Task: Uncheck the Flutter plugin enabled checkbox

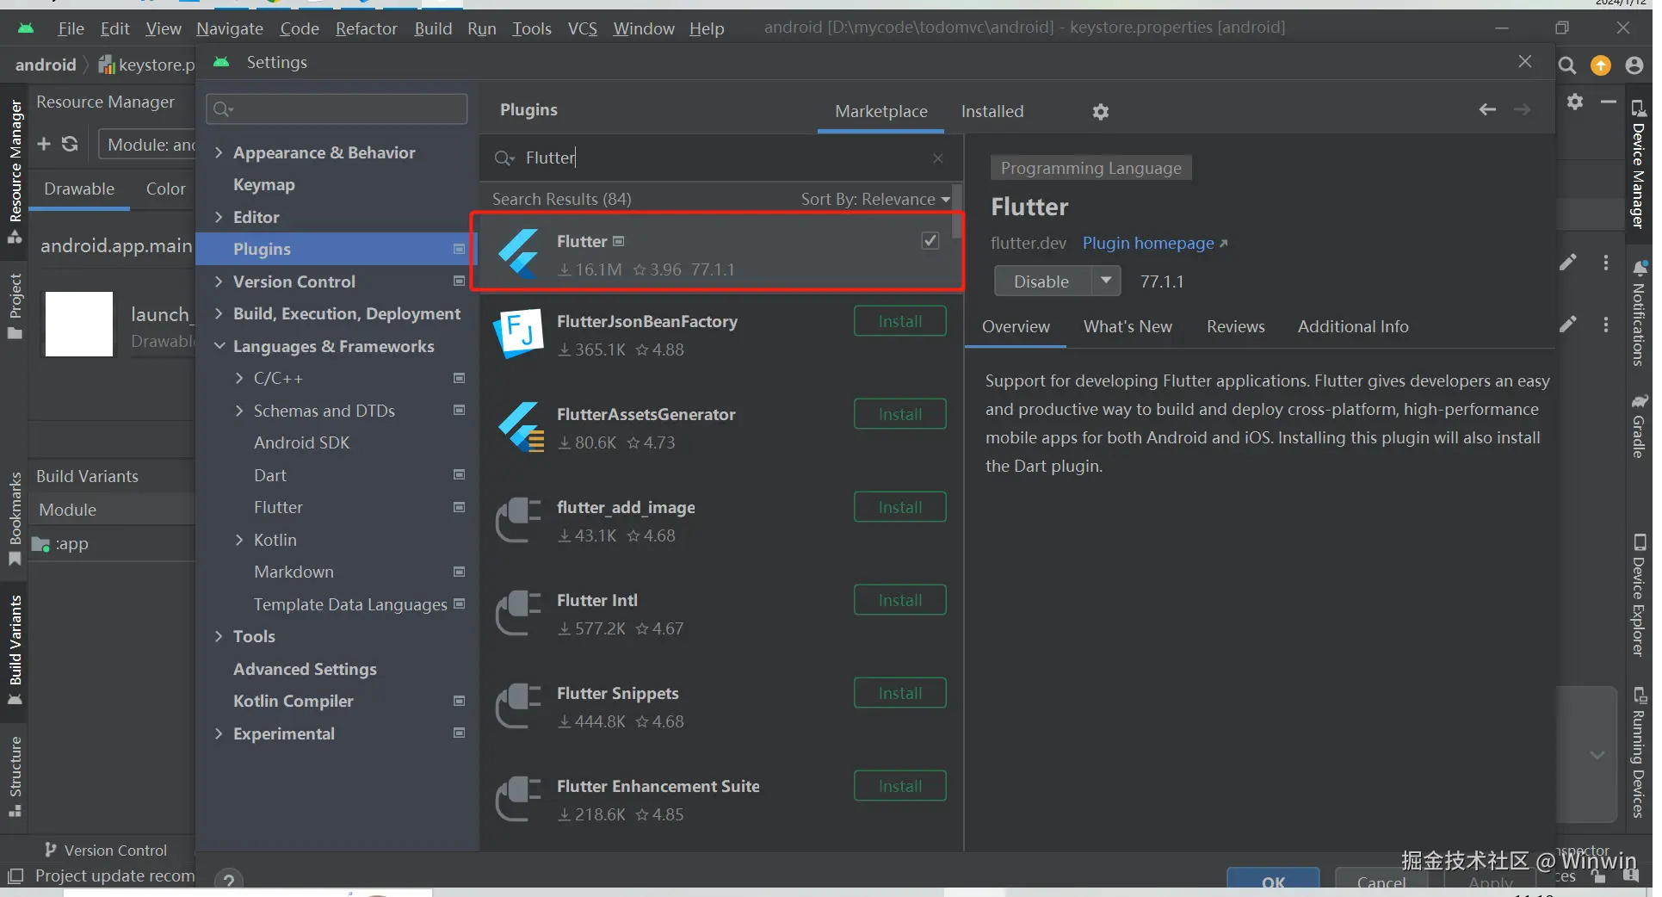Action: click(930, 241)
